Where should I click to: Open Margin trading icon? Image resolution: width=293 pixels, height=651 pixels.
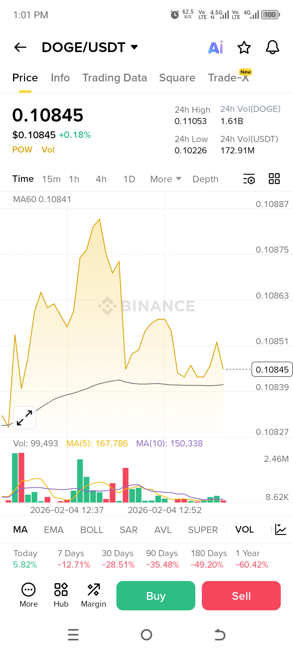click(x=94, y=595)
